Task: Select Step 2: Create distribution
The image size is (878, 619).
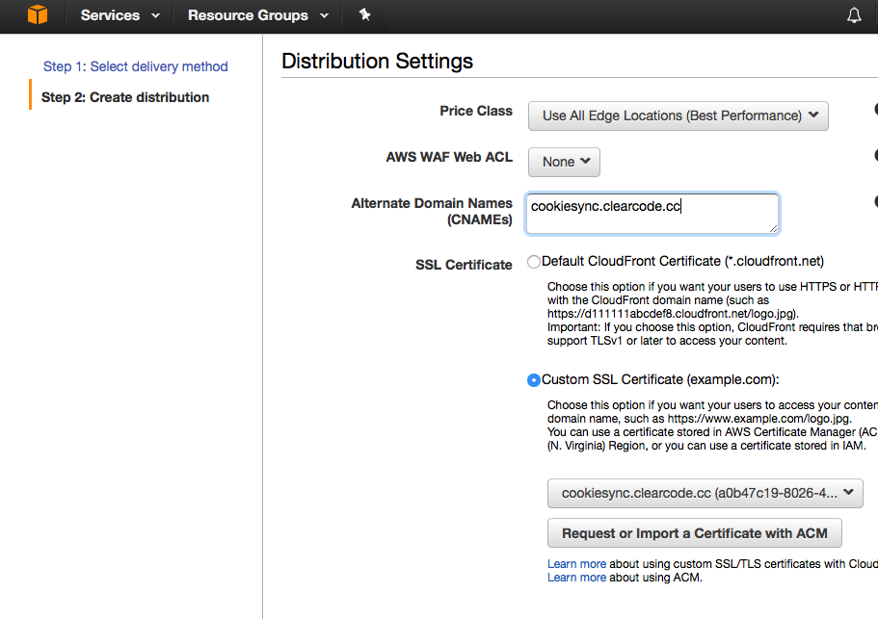Action: point(125,97)
